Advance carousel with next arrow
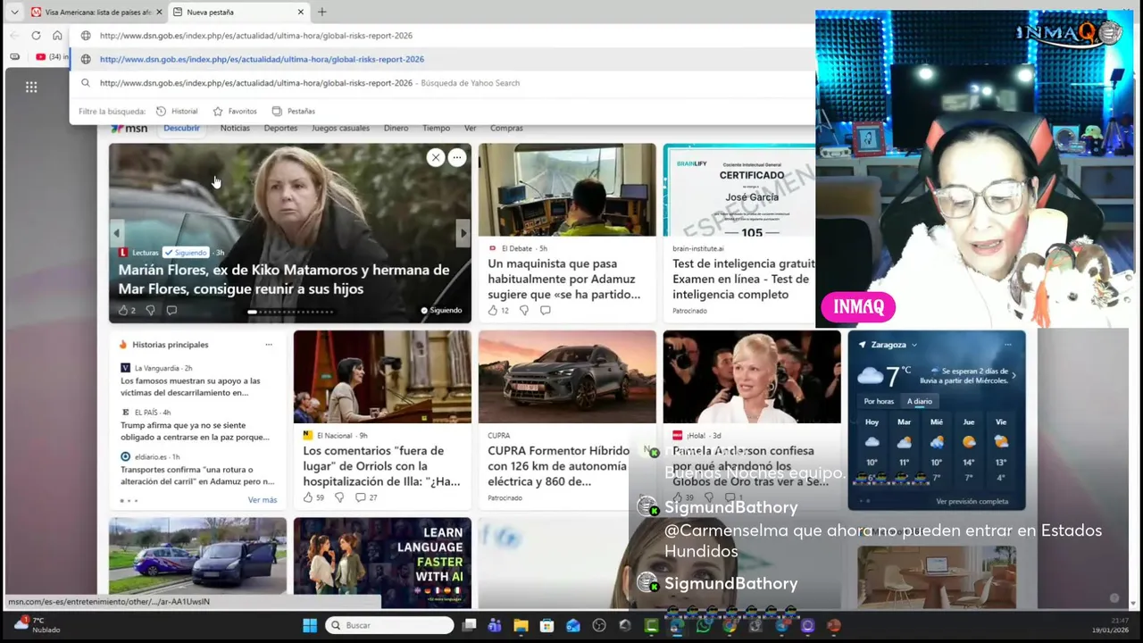Viewport: 1143px width, 643px height. pos(463,233)
